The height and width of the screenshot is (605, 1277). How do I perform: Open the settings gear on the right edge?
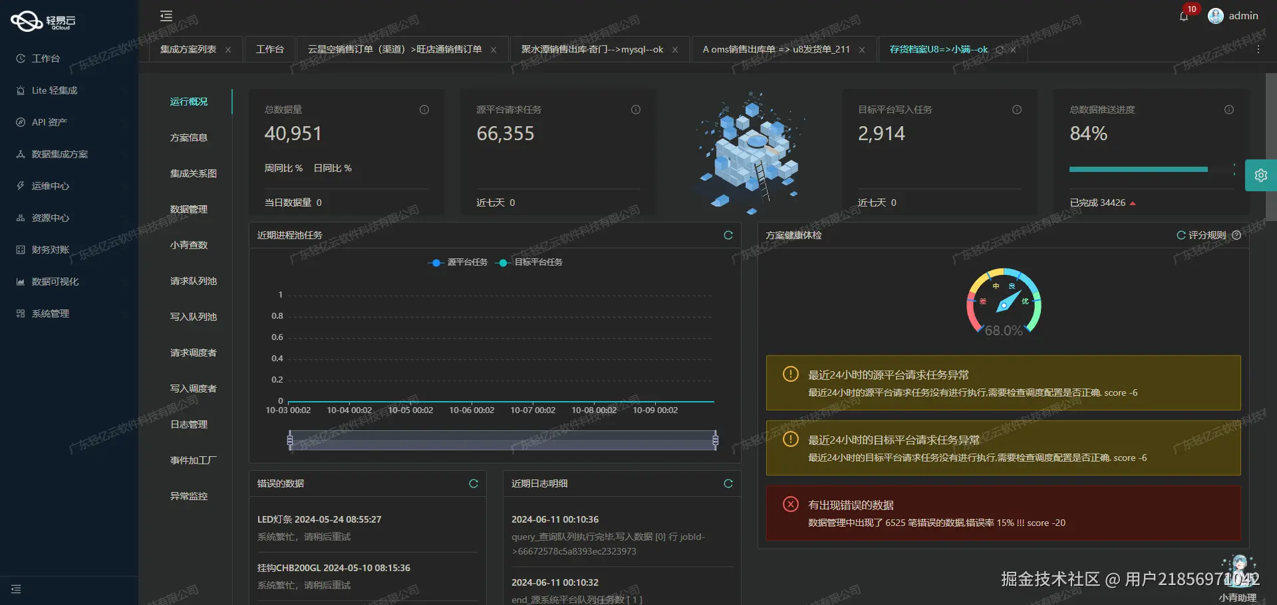click(1261, 175)
